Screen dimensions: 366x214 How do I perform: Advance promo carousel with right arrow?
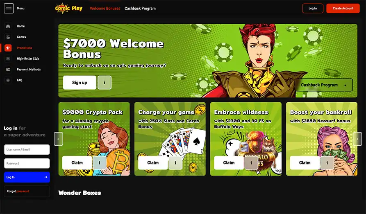(357, 139)
